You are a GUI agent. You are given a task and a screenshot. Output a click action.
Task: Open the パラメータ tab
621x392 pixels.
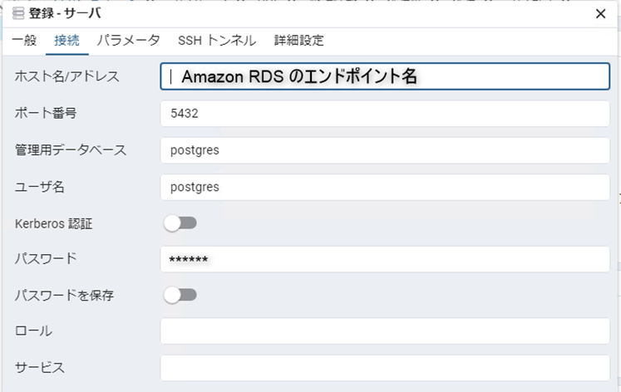[129, 41]
